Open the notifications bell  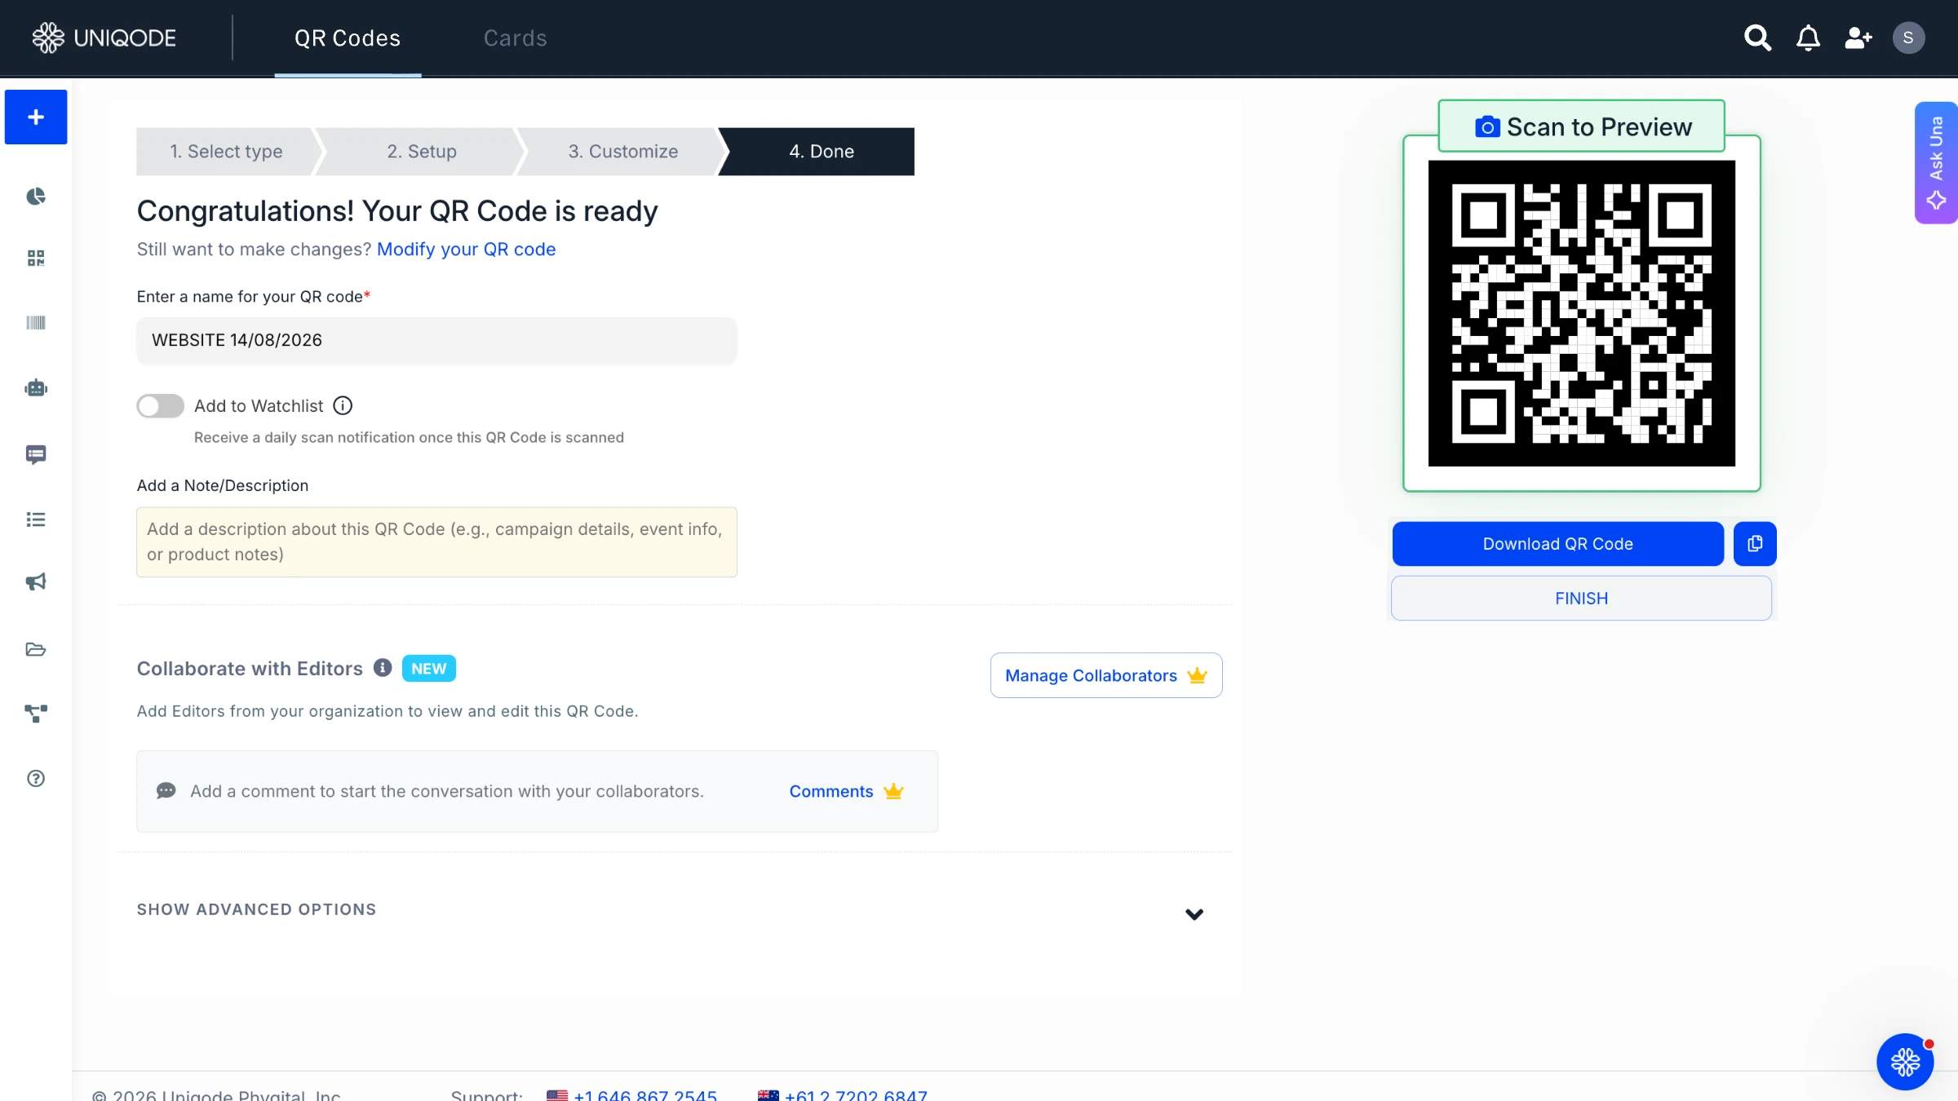(1808, 38)
